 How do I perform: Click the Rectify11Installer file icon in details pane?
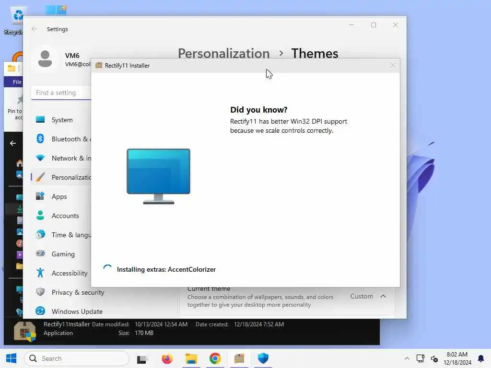(25, 331)
